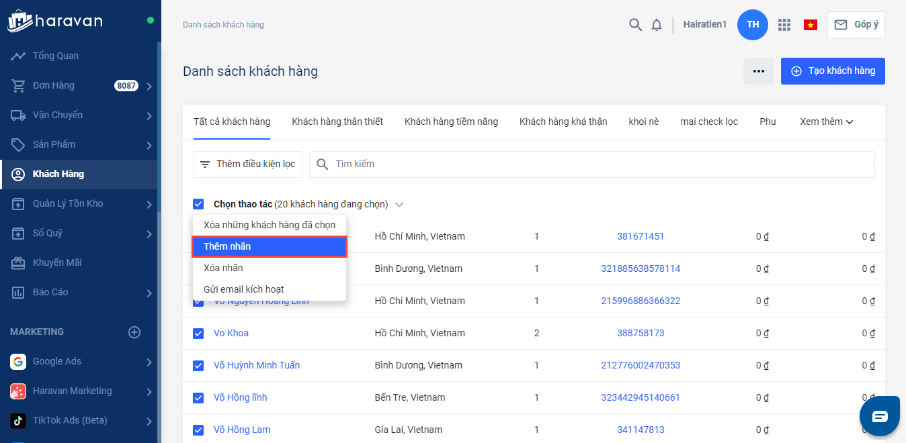Switch to Khách hàng thân thiết tab
The width and height of the screenshot is (906, 443).
point(337,122)
